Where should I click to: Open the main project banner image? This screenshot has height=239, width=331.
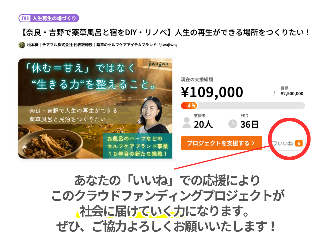click(x=95, y=108)
